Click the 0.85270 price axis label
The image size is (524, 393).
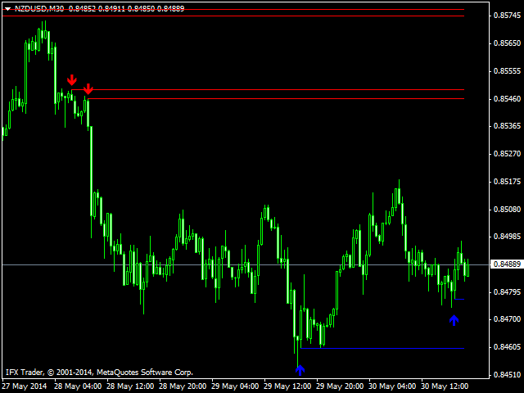click(x=507, y=154)
